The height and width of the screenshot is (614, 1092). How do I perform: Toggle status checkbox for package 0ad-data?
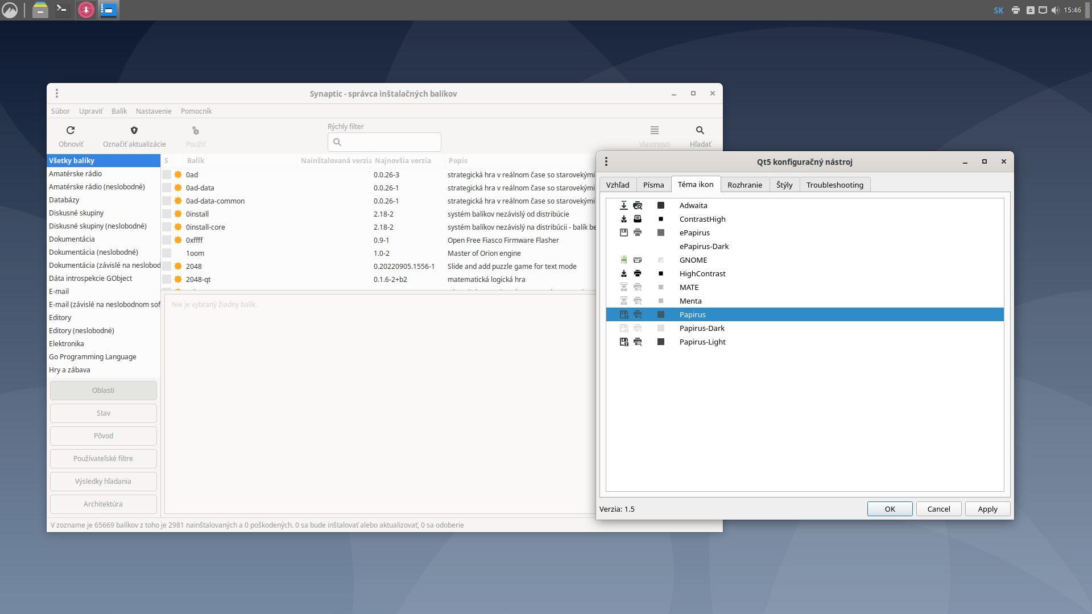(x=167, y=188)
